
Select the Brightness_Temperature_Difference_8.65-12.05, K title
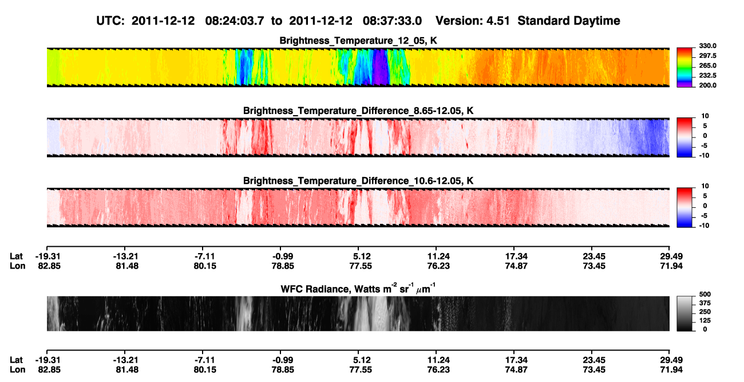[358, 111]
